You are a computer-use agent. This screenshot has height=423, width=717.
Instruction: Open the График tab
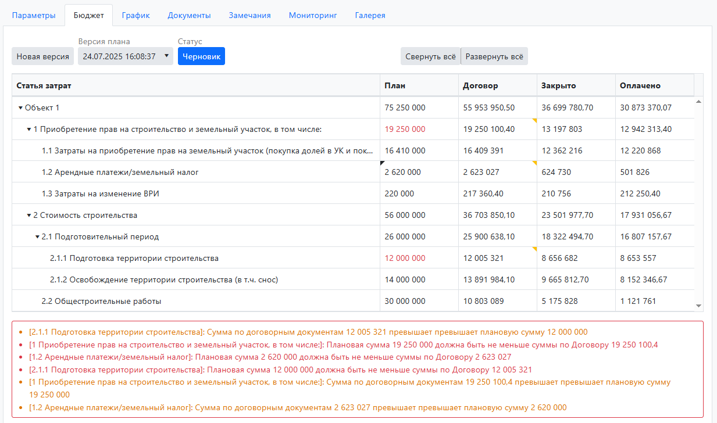(136, 16)
